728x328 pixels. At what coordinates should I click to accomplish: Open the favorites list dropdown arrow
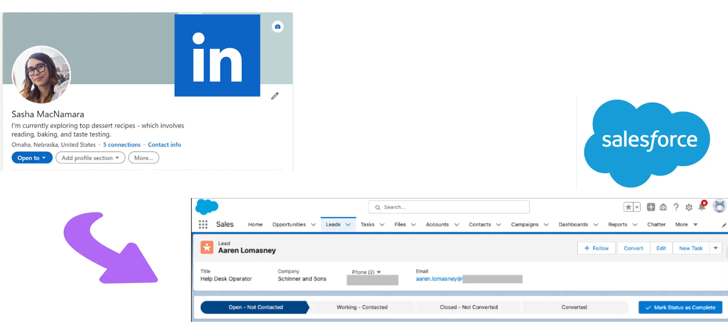coord(637,207)
